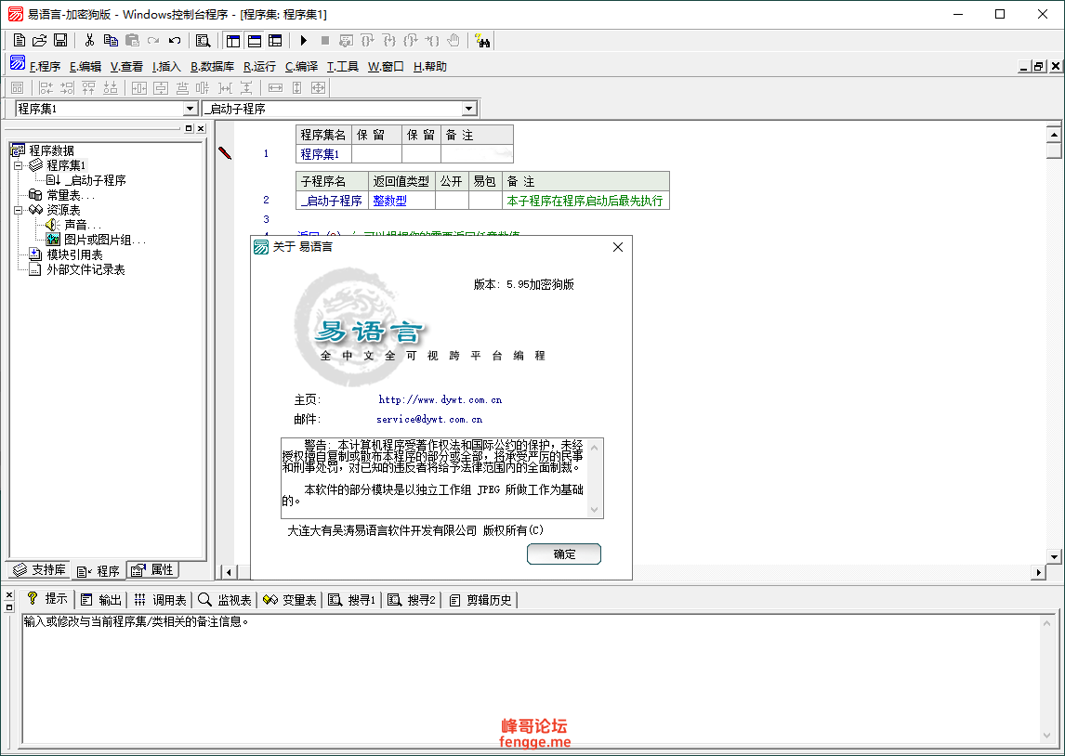Open the C.编译 menu

coord(301,67)
